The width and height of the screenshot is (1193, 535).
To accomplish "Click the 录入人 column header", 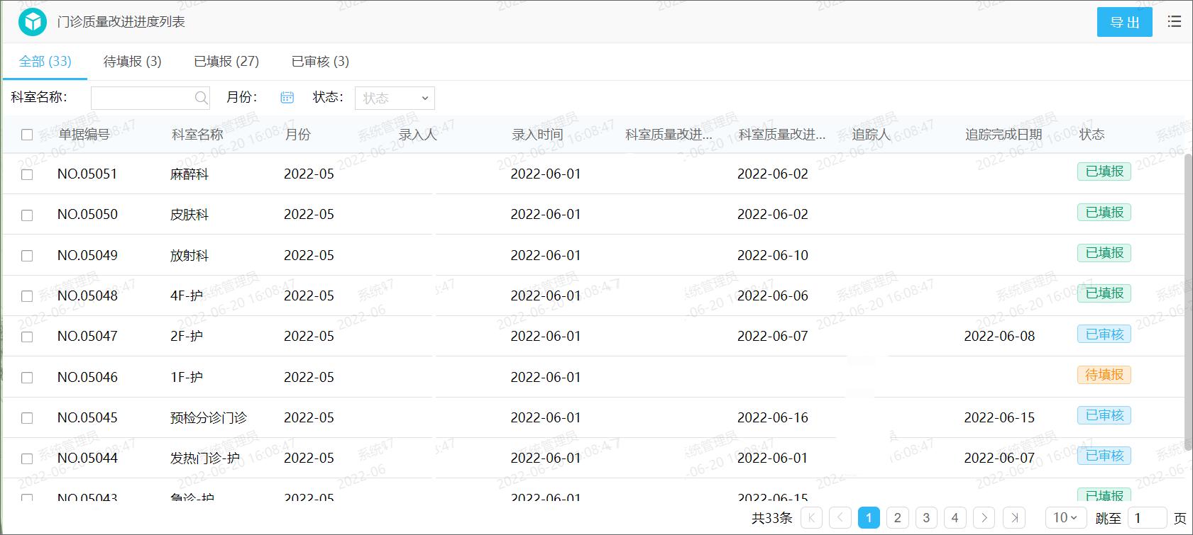I will coord(417,135).
